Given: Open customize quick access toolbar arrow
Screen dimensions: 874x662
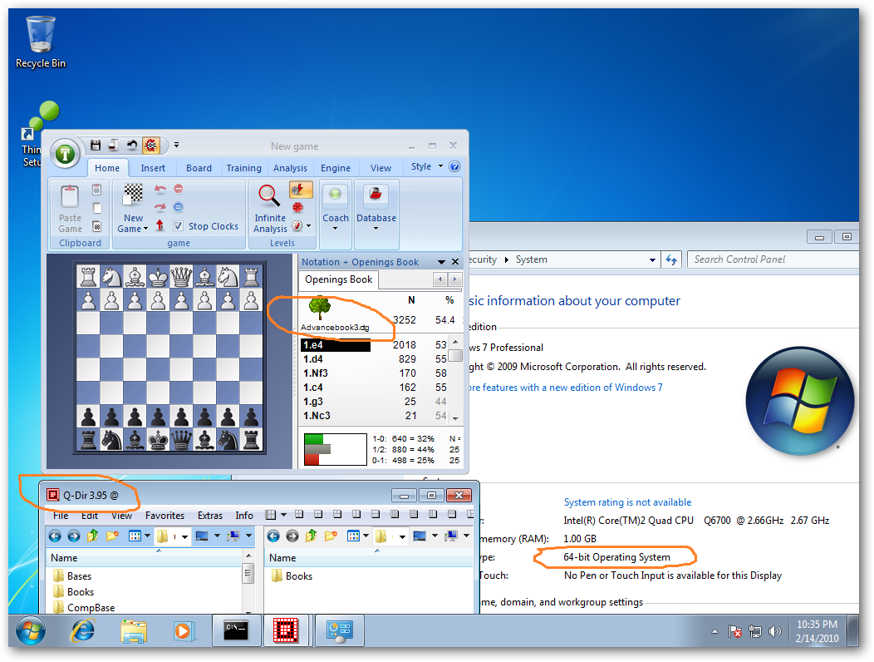Looking at the screenshot, I should point(176,146).
